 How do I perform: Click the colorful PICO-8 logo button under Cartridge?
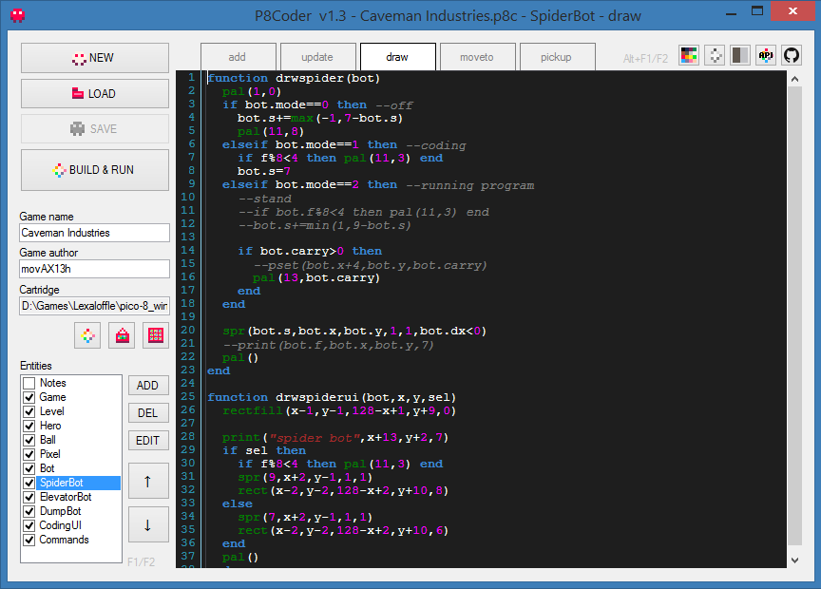[88, 335]
